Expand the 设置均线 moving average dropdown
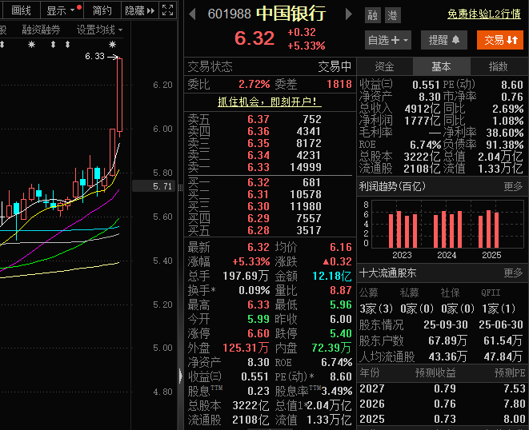This screenshot has height=430, width=529. [x=100, y=30]
